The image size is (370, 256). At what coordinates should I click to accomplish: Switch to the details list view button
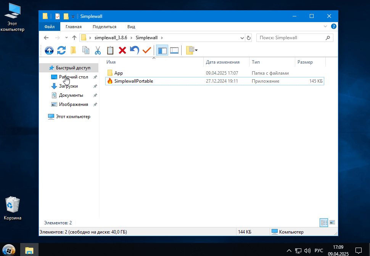(x=324, y=222)
